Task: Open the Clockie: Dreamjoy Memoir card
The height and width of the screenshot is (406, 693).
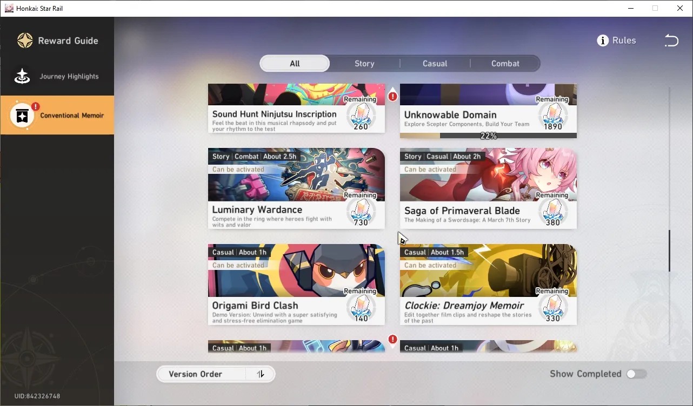Action: coord(488,285)
